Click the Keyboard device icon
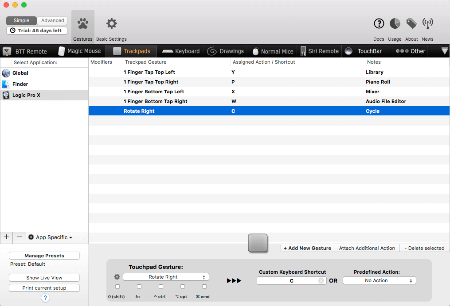450x306 pixels. [x=168, y=51]
